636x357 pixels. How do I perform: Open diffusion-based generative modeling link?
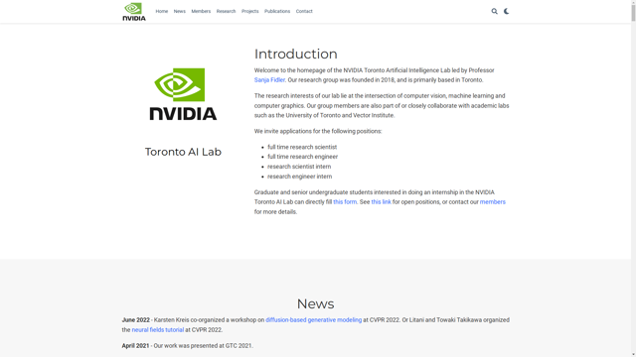click(314, 319)
